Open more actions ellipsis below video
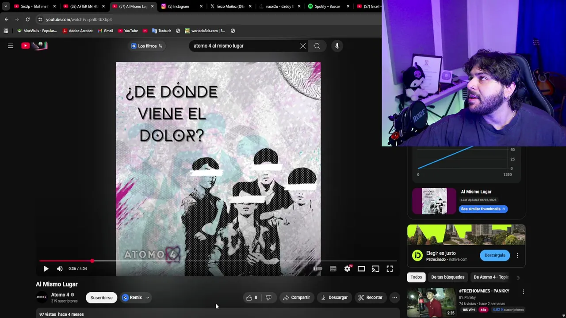 point(394,298)
